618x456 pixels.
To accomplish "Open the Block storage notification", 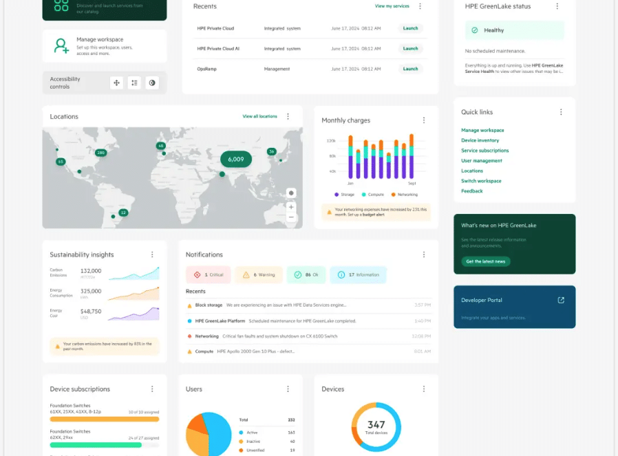I will pyautogui.click(x=308, y=305).
